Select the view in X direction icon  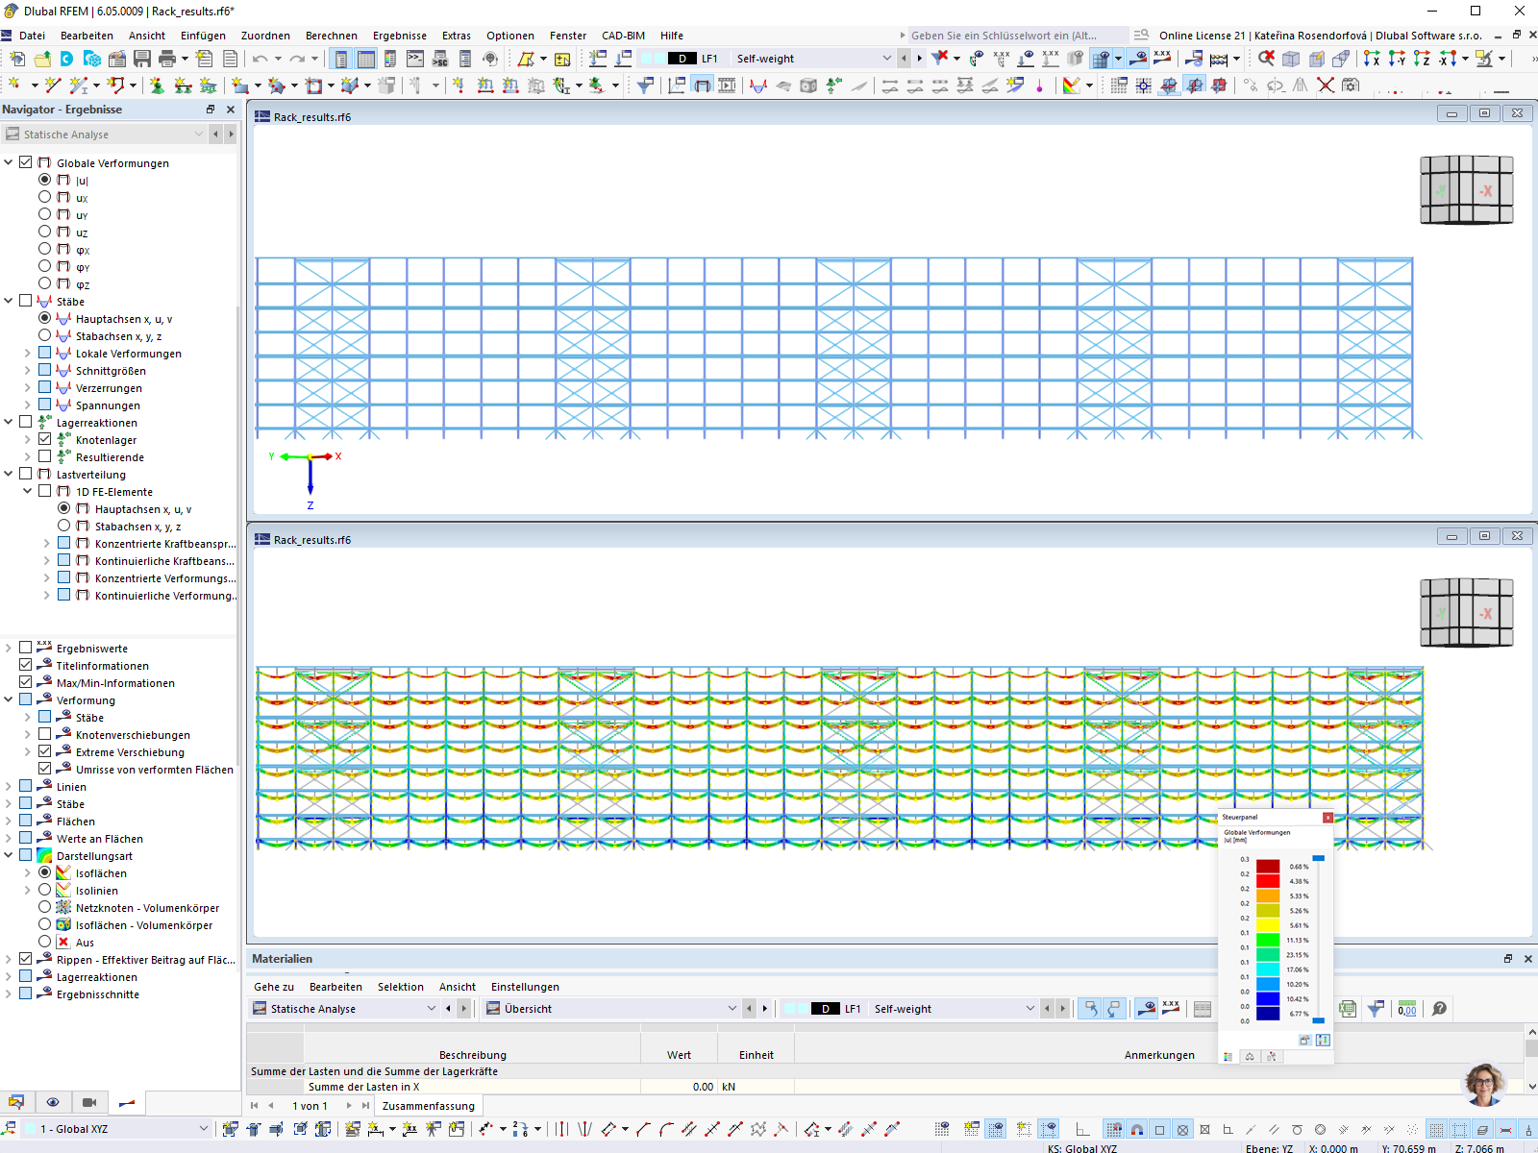1372,58
